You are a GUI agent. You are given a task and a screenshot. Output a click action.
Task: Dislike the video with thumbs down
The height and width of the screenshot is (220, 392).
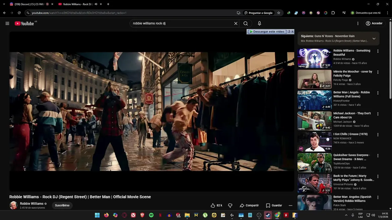(230, 205)
